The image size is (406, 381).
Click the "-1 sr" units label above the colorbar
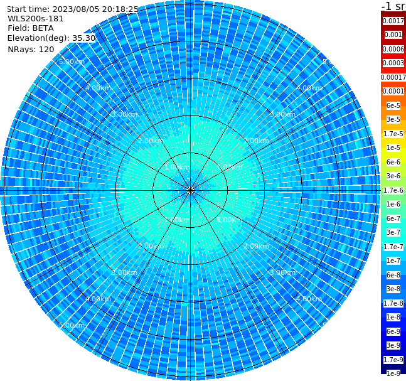coord(393,6)
